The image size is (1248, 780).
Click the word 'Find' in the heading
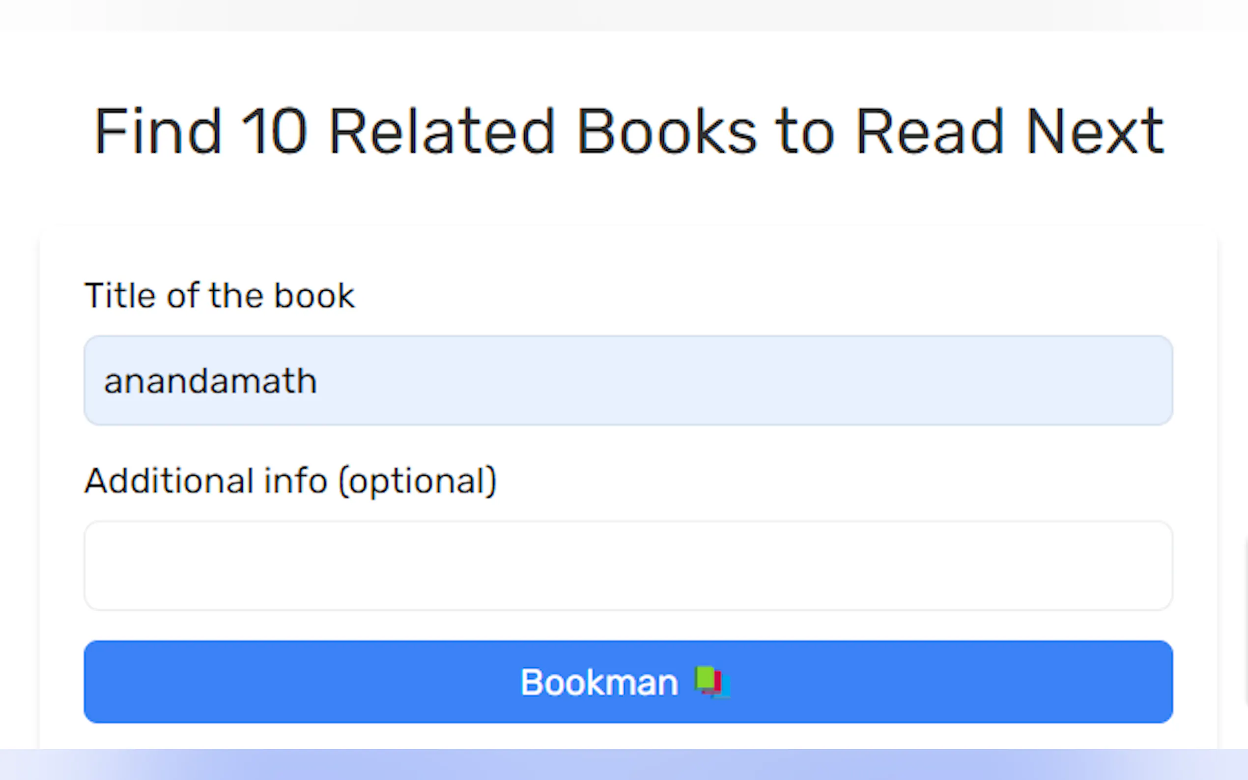point(158,131)
